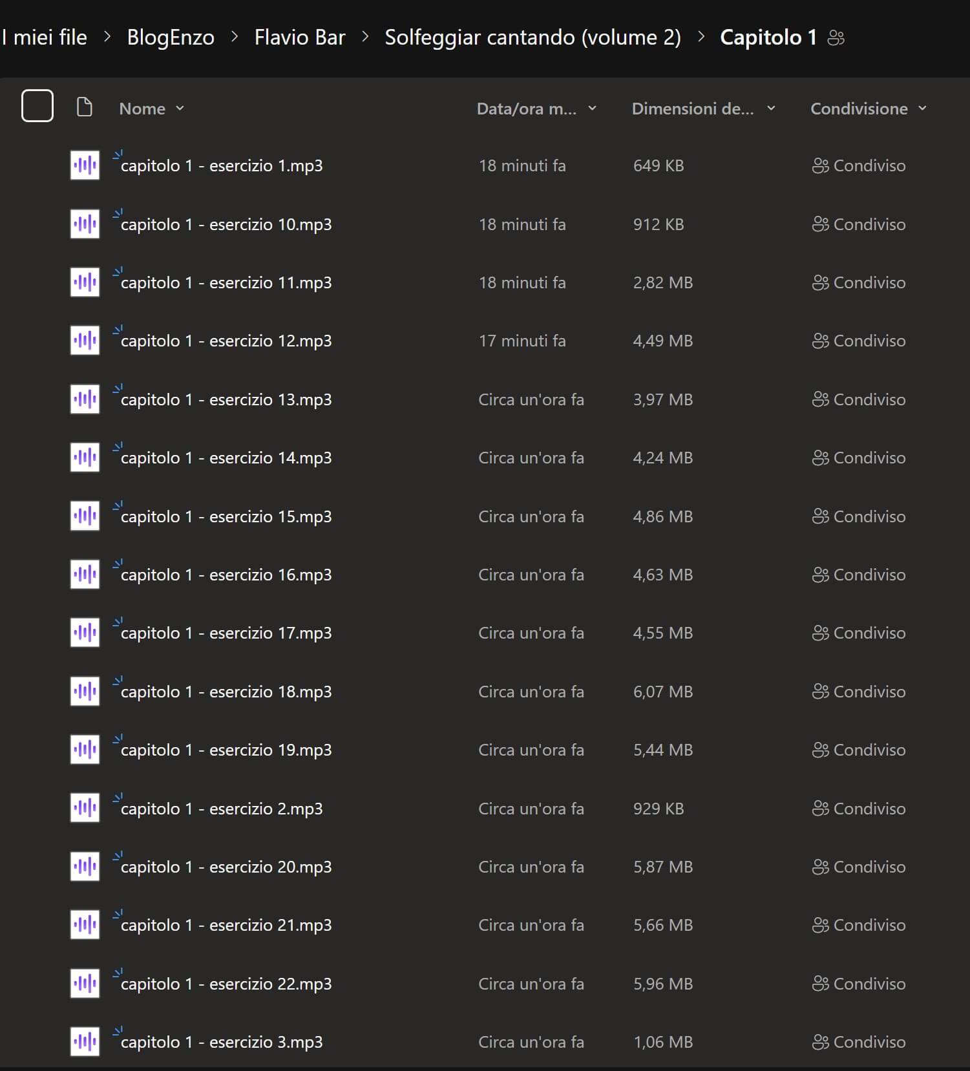Go to I miei file breadcrumb

coord(44,37)
